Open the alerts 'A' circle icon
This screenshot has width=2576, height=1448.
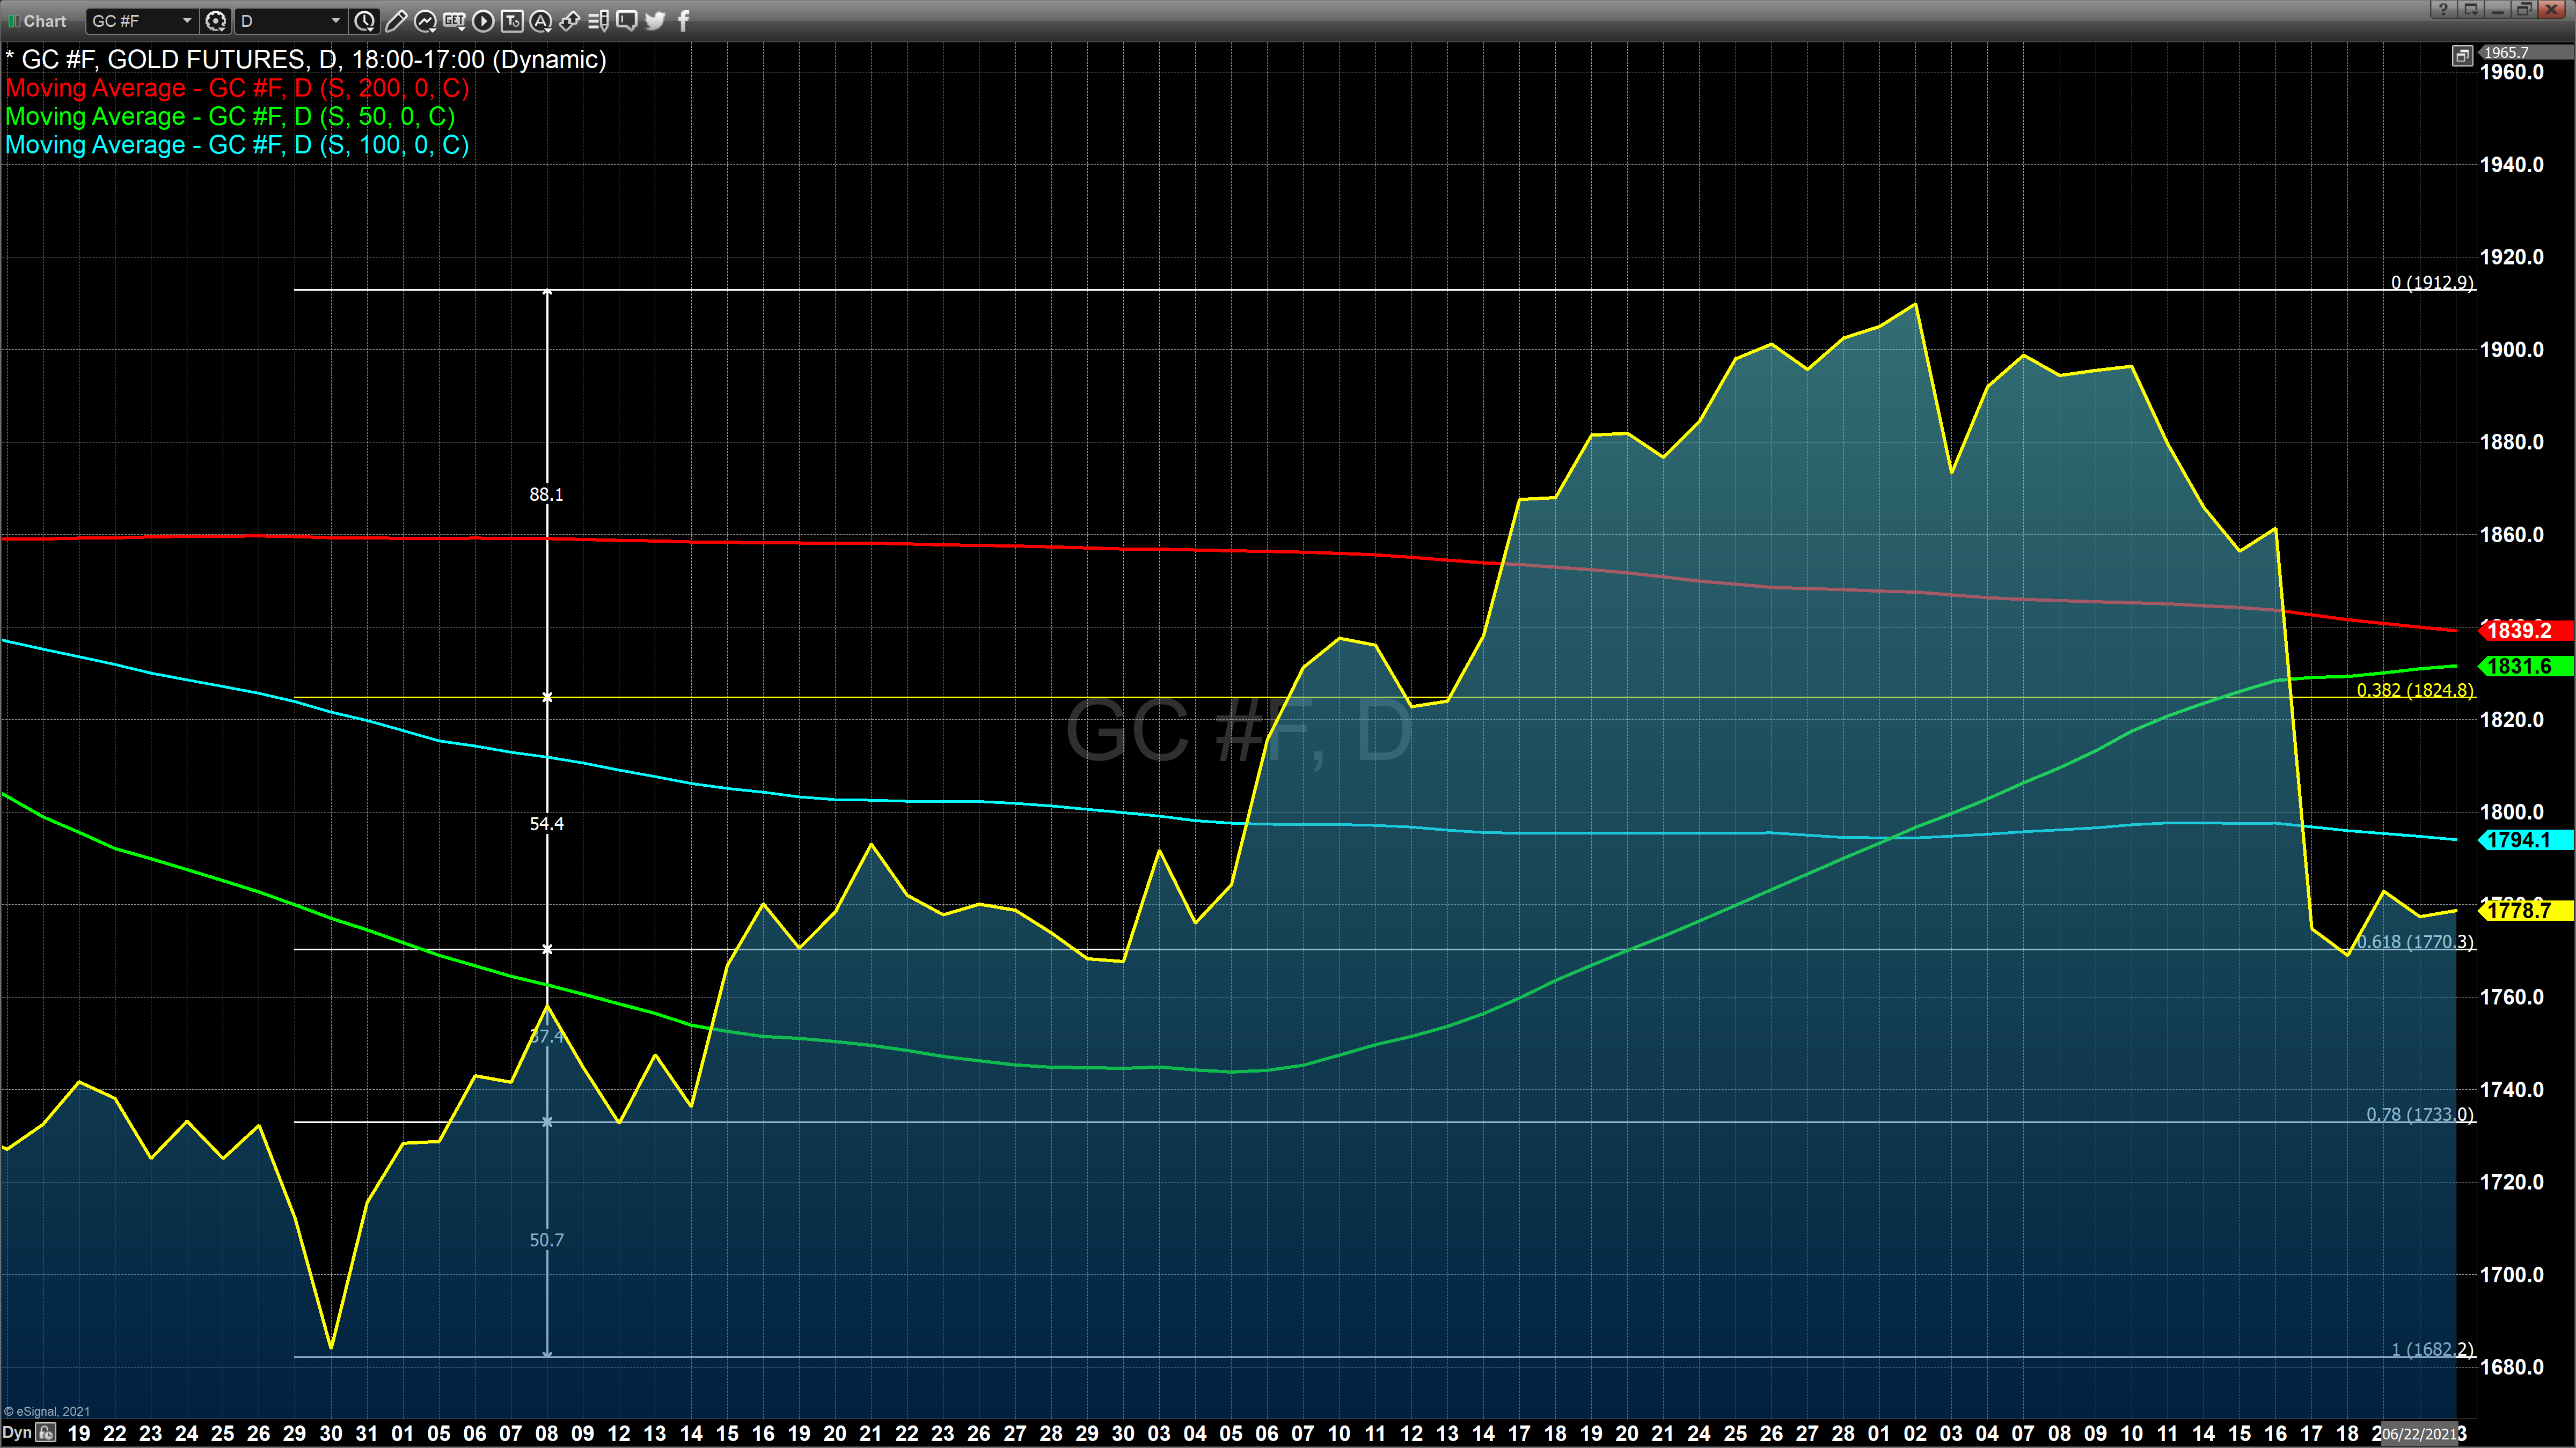coord(541,21)
